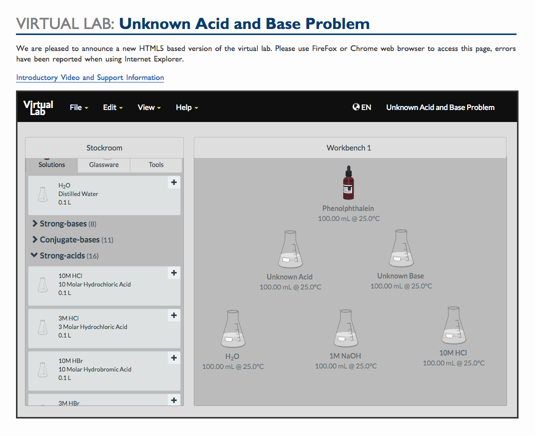Add 10M HCl using its plus button

173,273
